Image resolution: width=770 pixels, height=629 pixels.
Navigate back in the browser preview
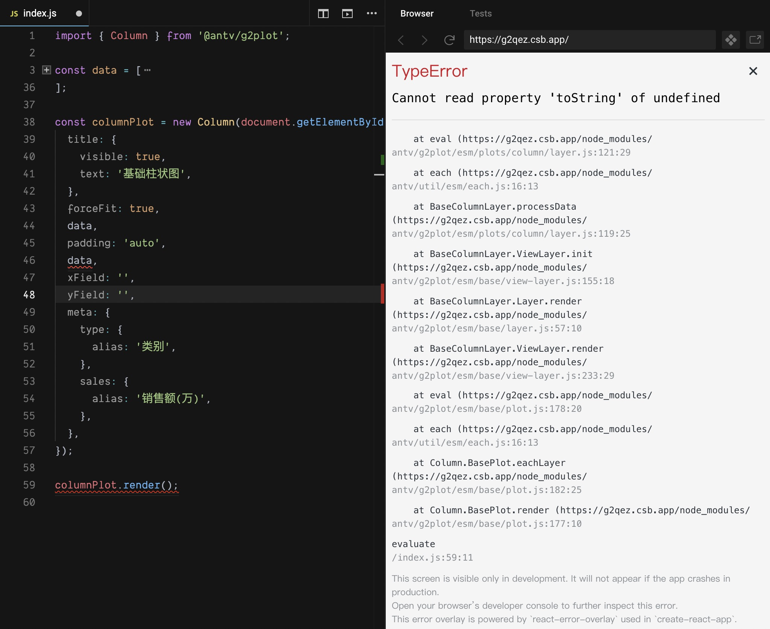(x=401, y=40)
